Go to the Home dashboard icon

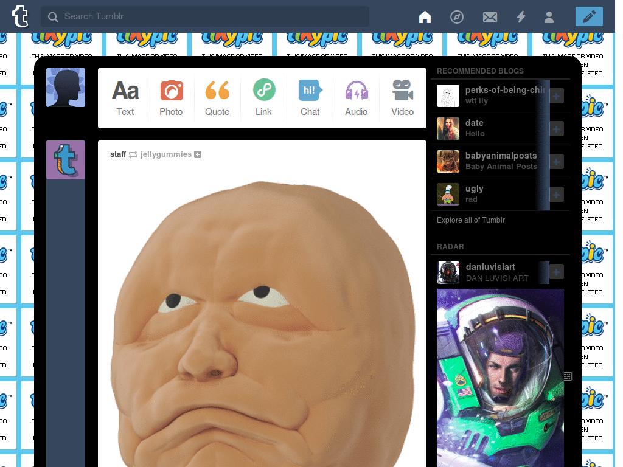[425, 16]
